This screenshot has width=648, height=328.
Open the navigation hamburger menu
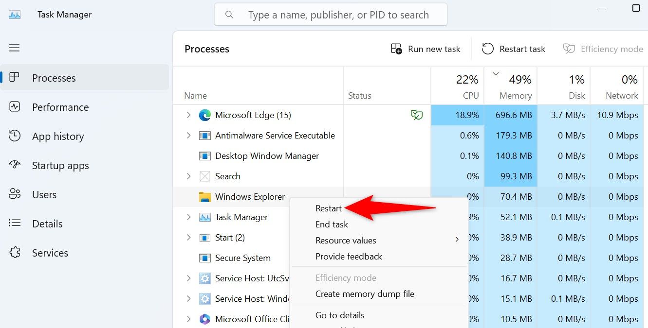[14, 47]
